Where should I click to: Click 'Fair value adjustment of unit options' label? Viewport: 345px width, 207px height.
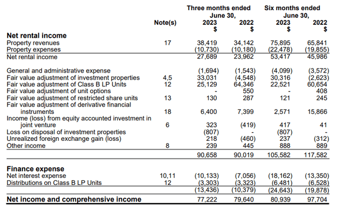click(59, 91)
